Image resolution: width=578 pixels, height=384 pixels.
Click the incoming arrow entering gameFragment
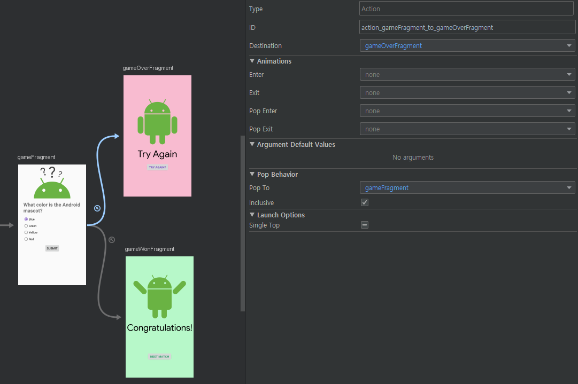pos(7,225)
